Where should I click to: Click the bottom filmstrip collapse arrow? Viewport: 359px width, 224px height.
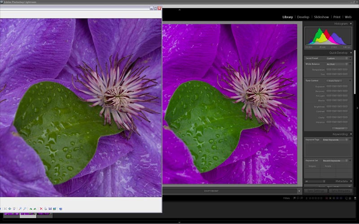tap(179, 222)
